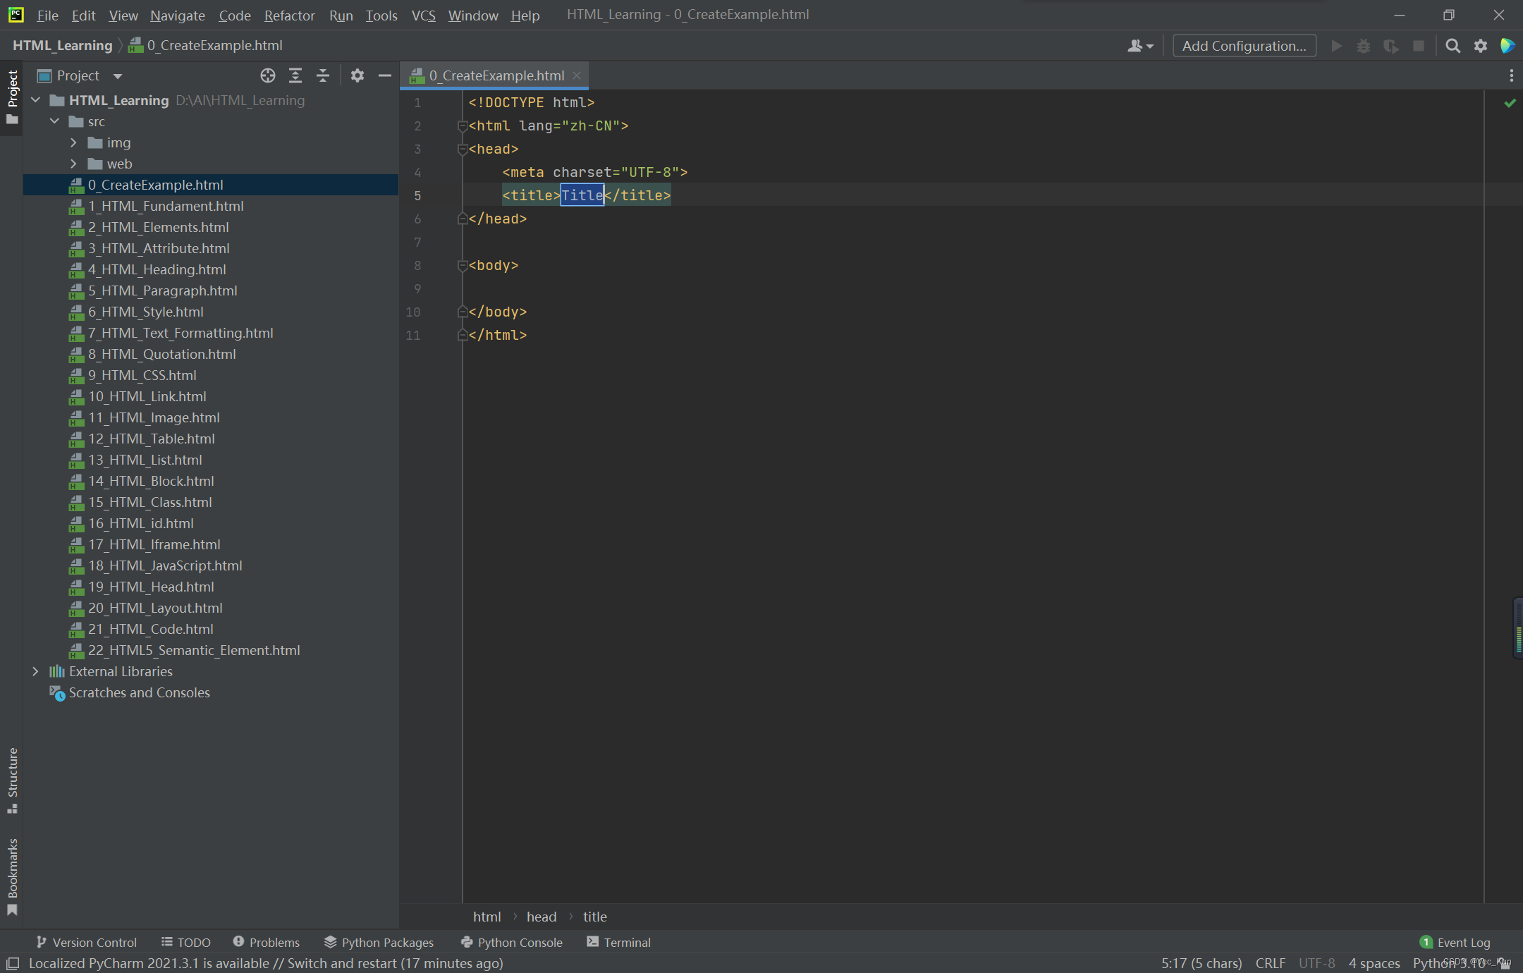Expand the External Libraries node
Screen dimensions: 1523x973
[35, 671]
